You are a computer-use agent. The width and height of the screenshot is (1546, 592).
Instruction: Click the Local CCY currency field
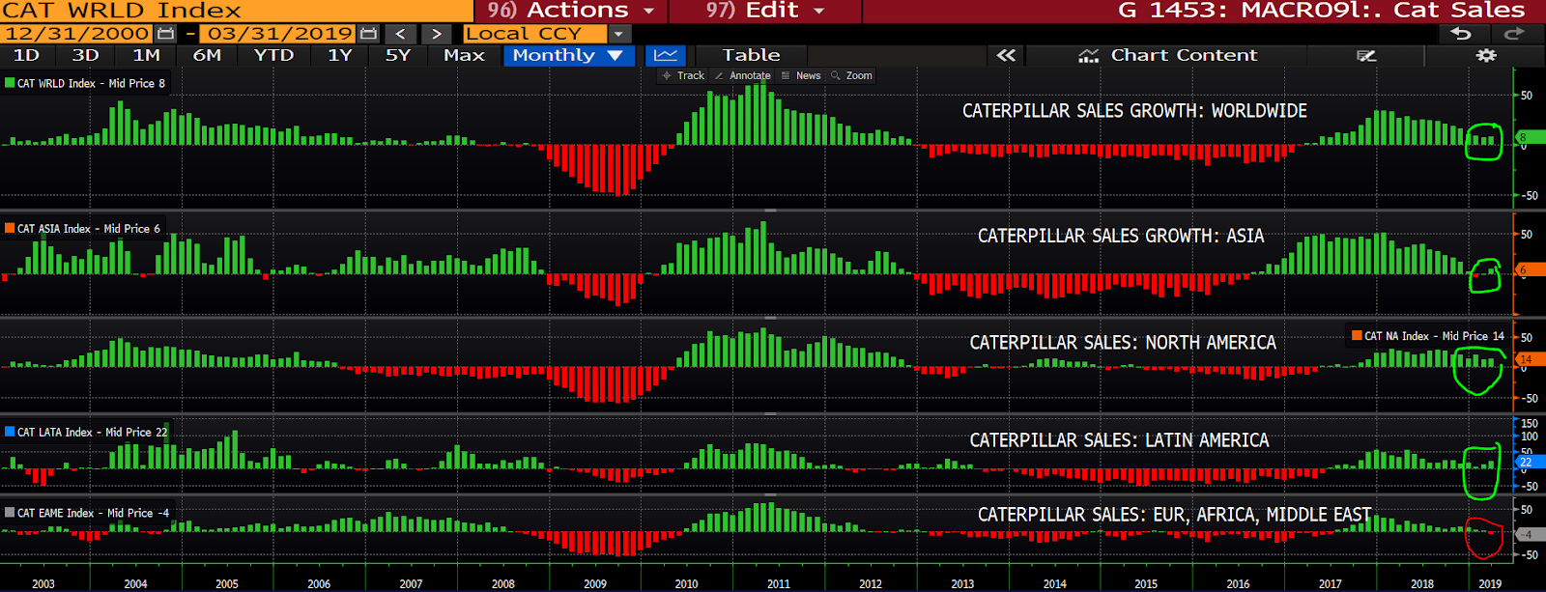[535, 34]
